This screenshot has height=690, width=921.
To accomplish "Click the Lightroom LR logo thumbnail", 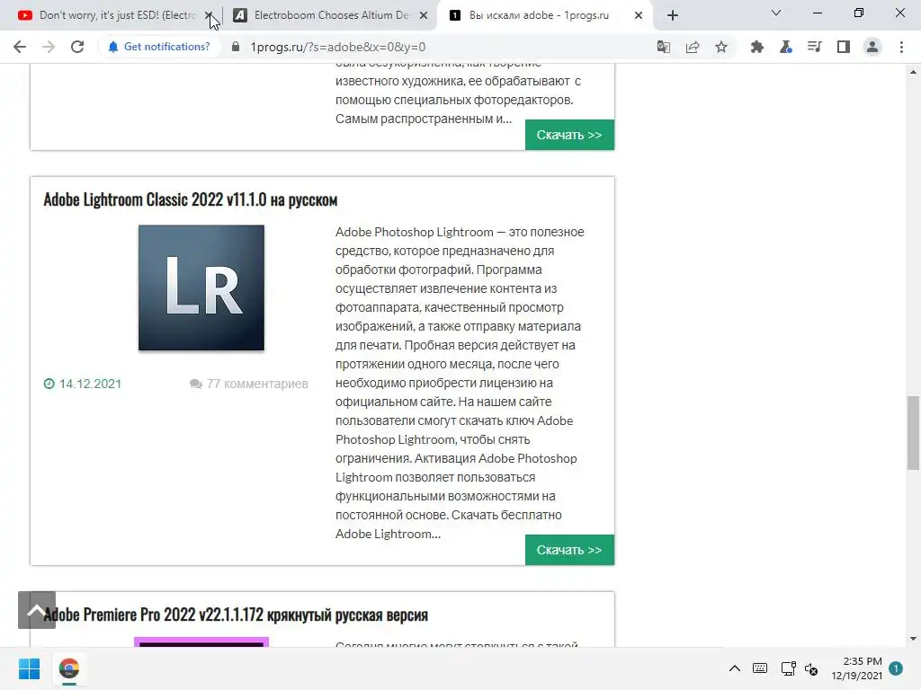I will click(x=201, y=287).
